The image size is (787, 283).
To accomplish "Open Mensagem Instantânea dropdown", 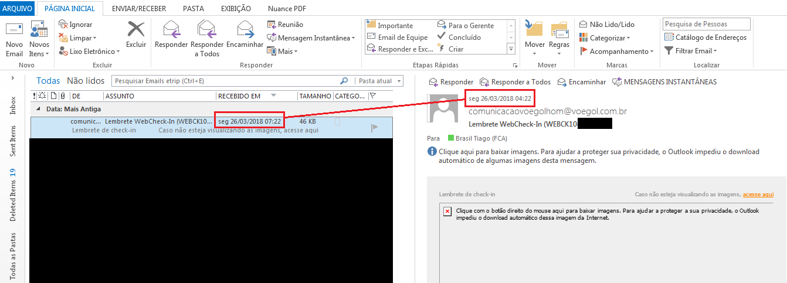I will click(311, 37).
